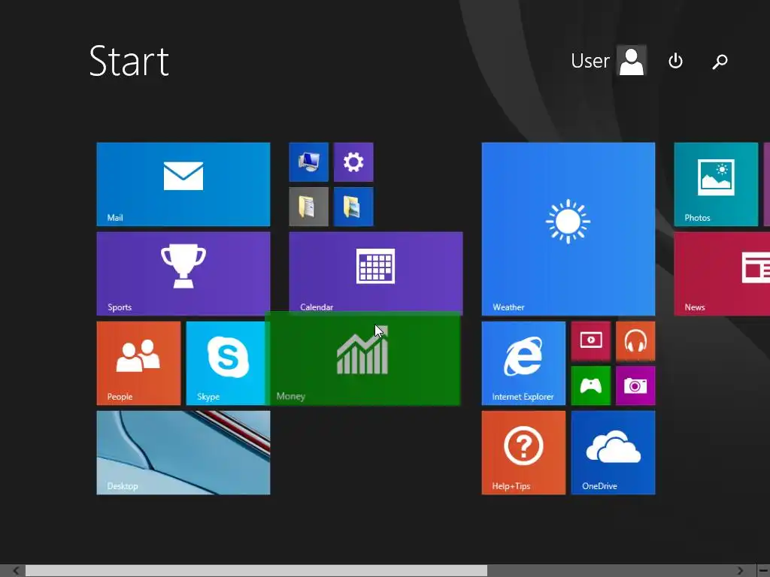Open the Pictures folder small tile

point(353,207)
